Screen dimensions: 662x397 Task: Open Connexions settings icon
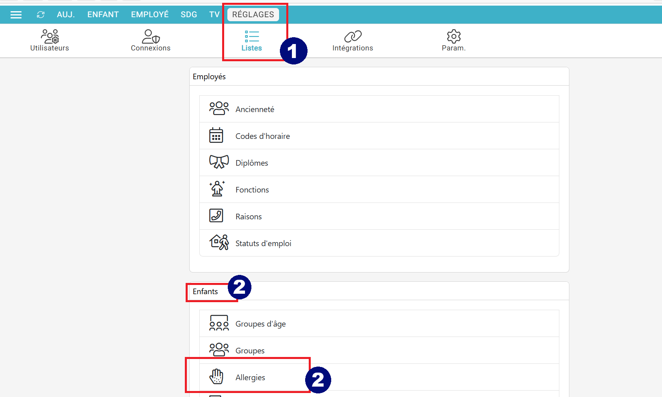(151, 36)
